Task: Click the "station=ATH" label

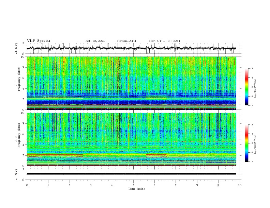Action: click(126, 41)
